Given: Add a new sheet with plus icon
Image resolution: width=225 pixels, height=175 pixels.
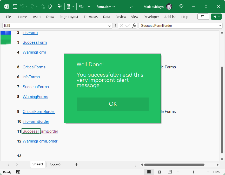Looking at the screenshot, I should pos(76,165).
